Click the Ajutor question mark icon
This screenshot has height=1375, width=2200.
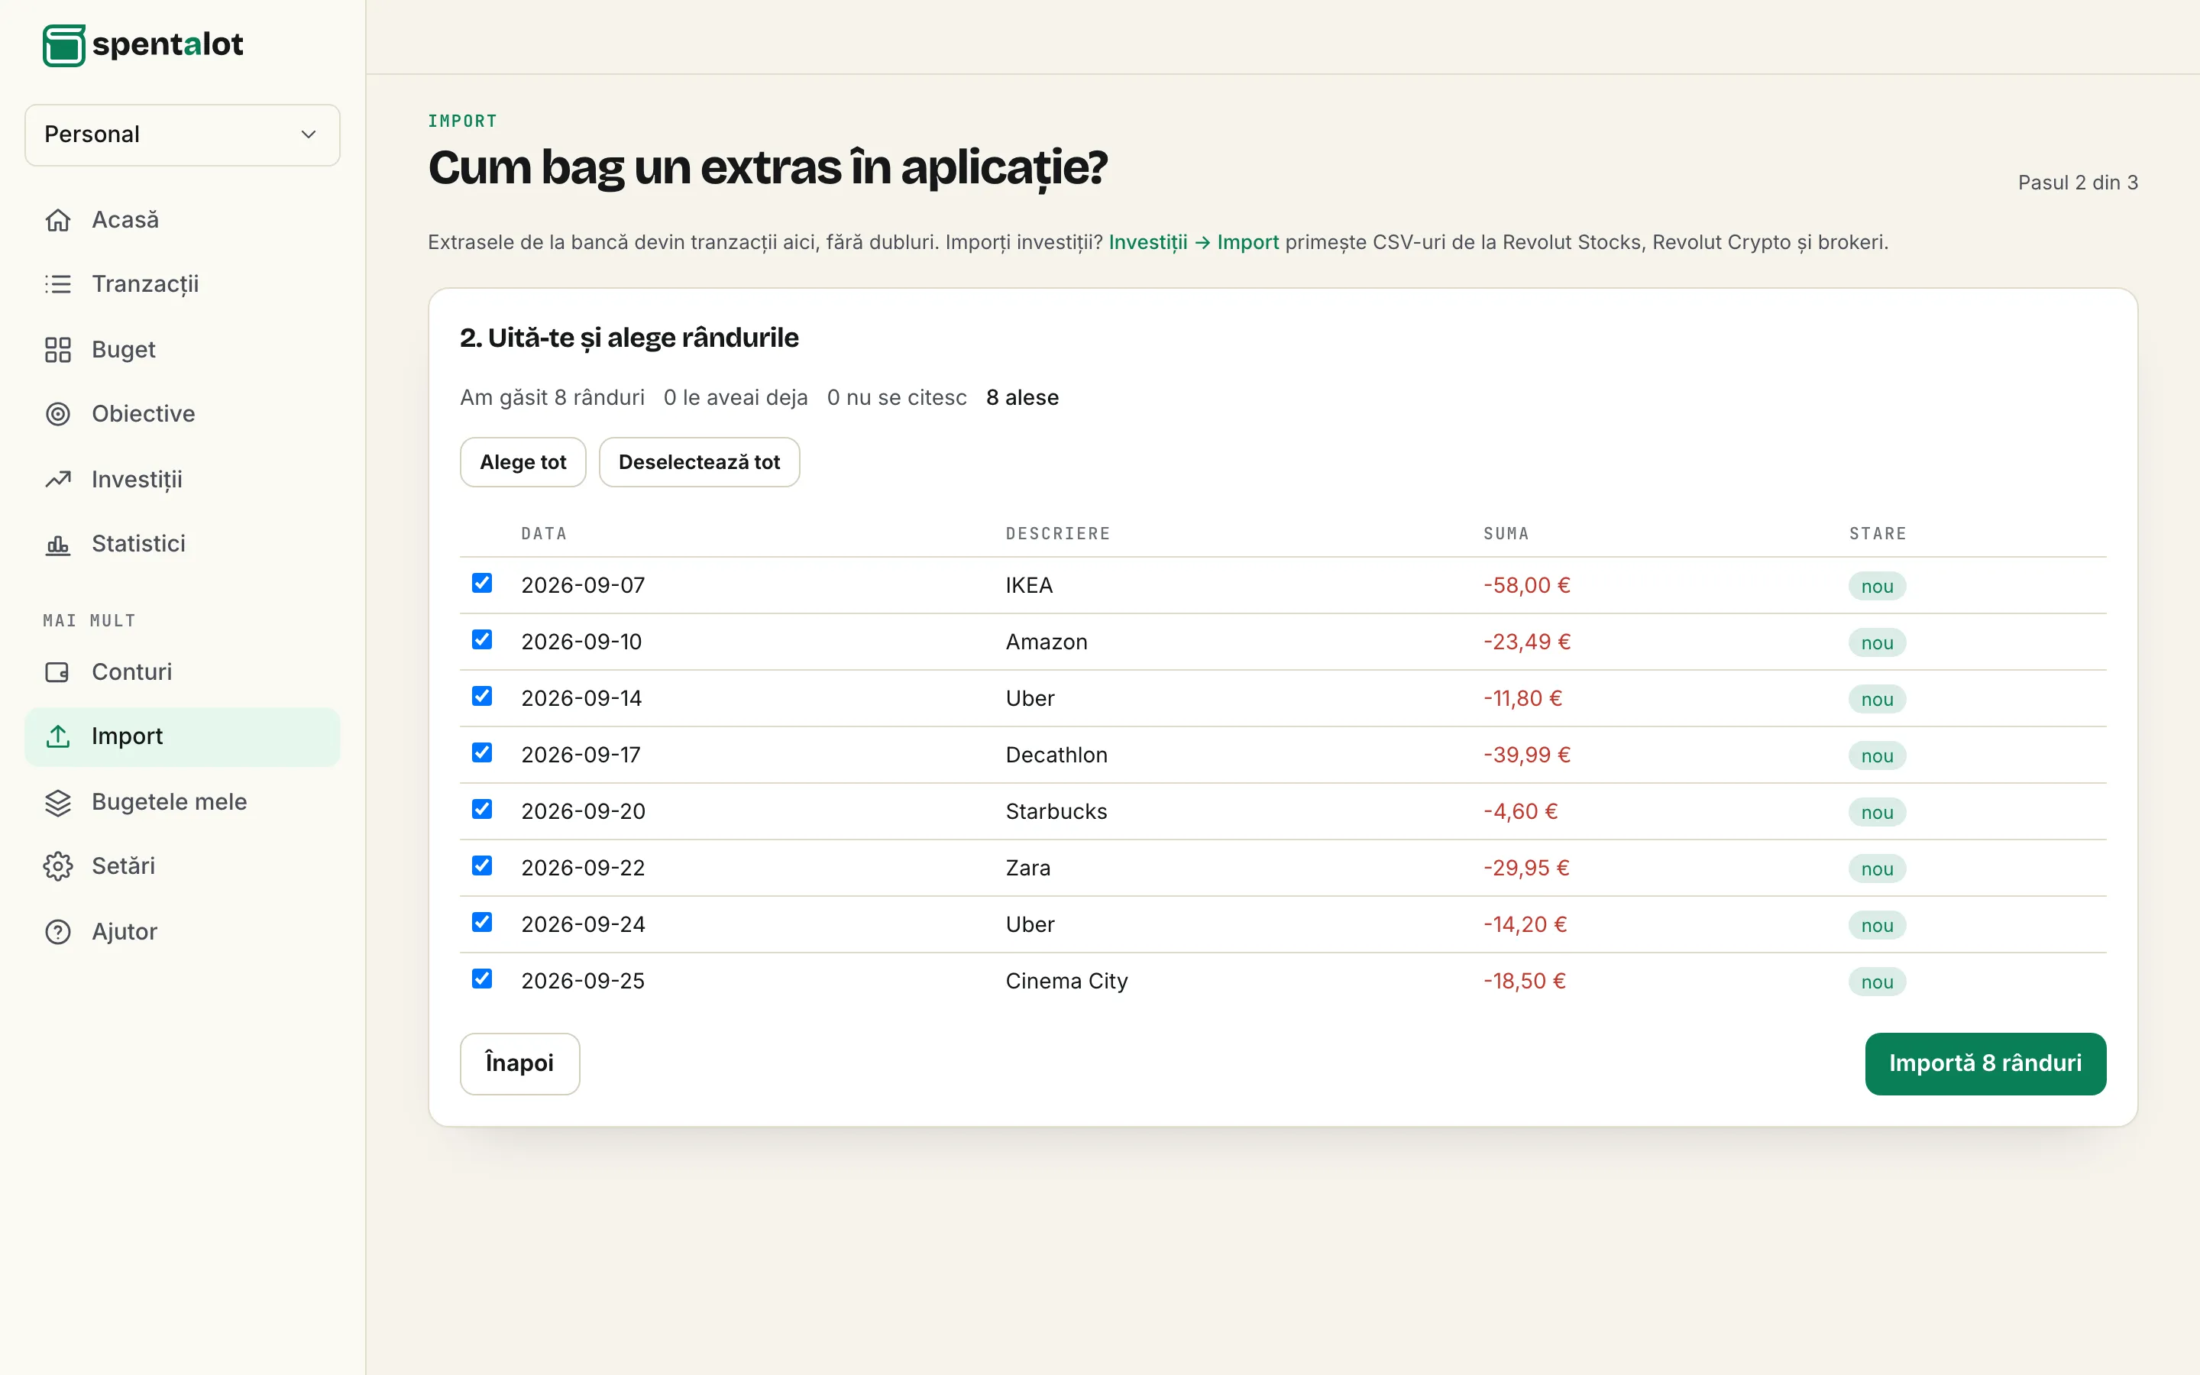point(58,932)
